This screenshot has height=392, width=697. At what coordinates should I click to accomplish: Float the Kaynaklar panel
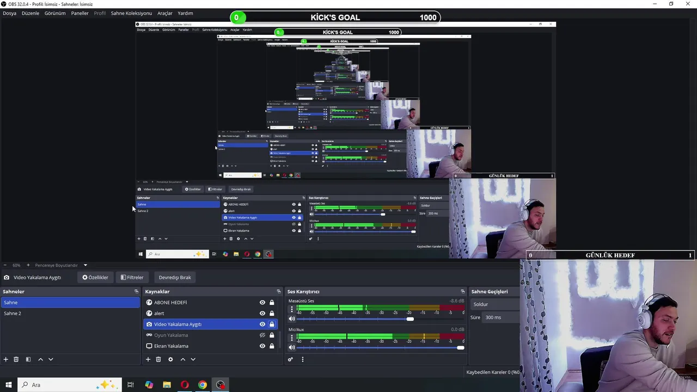tap(279, 292)
